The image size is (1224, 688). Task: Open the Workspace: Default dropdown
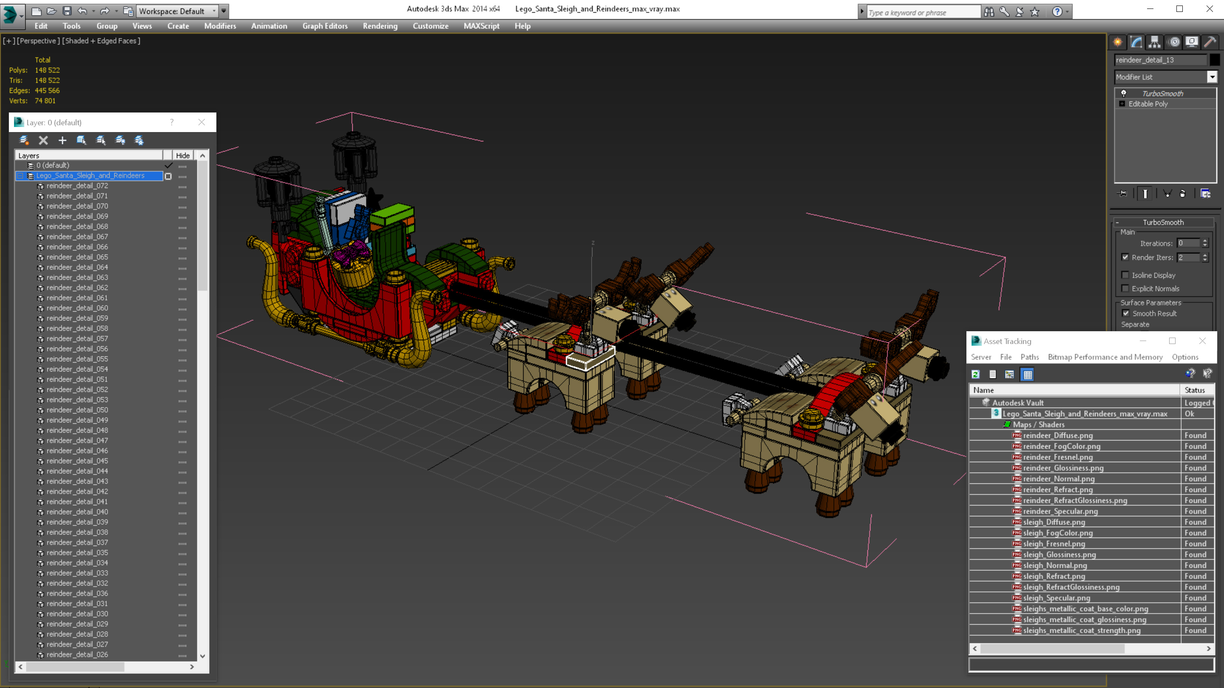[x=178, y=11]
